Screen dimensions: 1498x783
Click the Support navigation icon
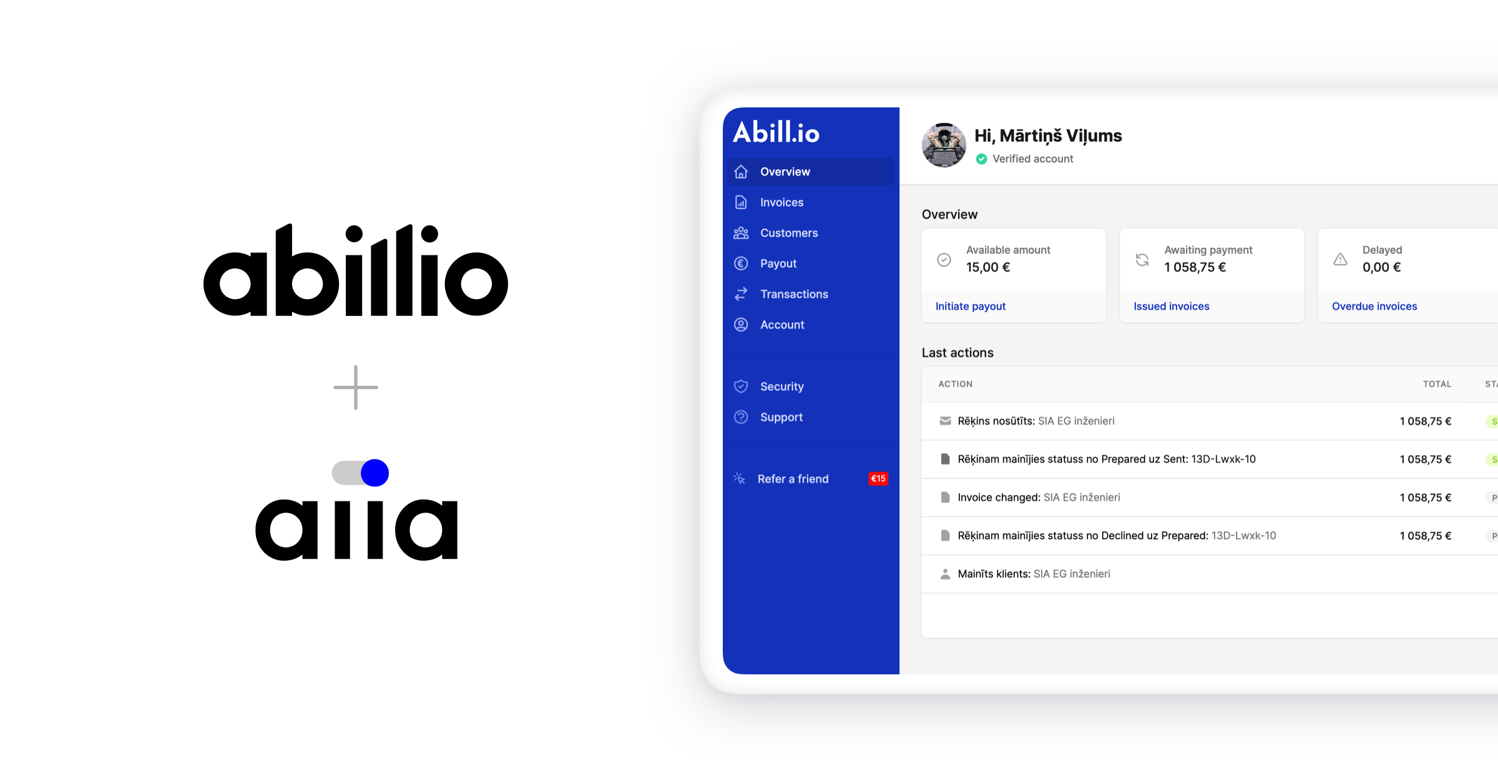744,416
